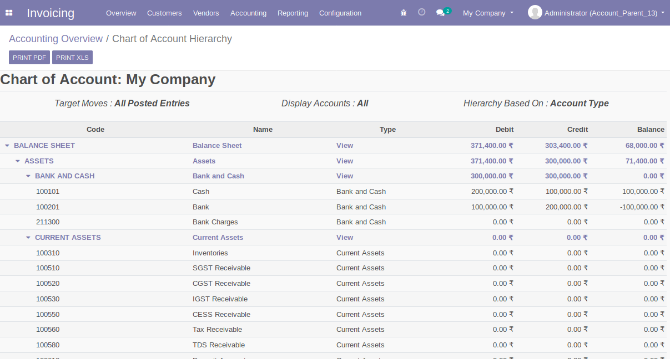Open the My Company dropdown
670x359 pixels.
pyautogui.click(x=488, y=13)
